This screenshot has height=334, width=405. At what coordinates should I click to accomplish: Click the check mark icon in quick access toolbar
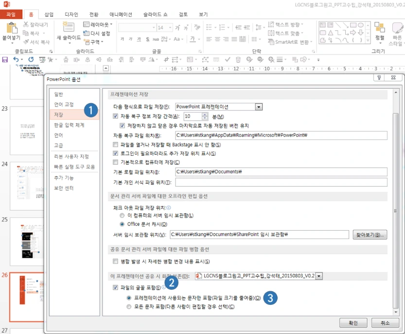click(228, 60)
